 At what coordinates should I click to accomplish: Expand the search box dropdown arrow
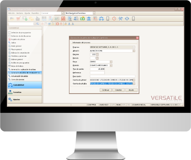pyautogui.click(x=35, y=24)
